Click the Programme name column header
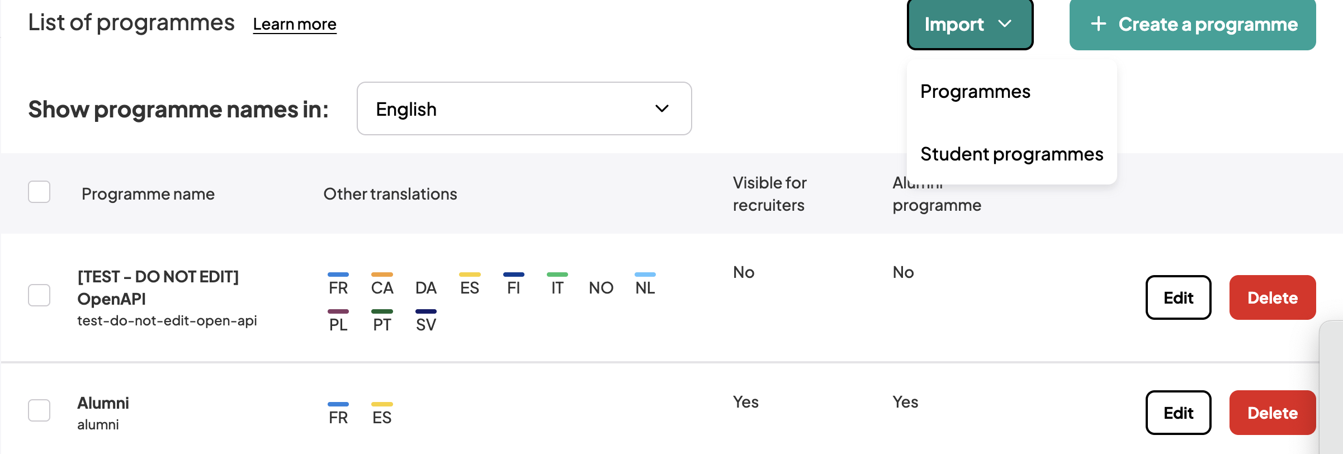1343x454 pixels. (148, 193)
